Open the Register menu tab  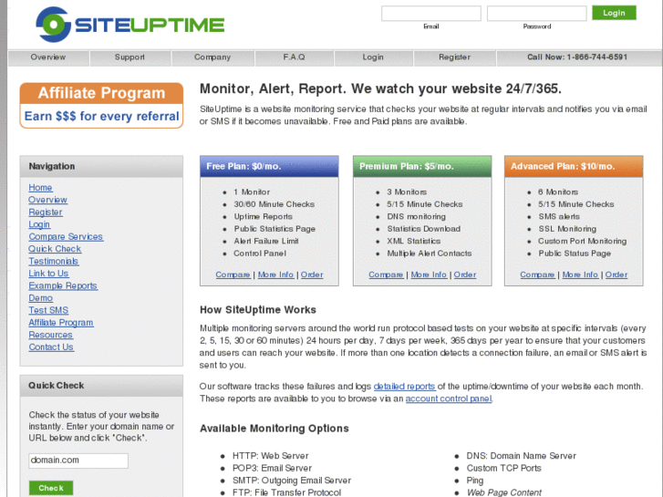coord(454,57)
